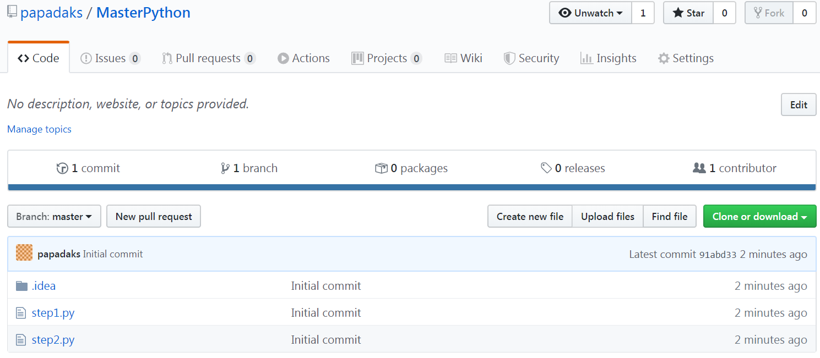Screen dimensions: 820x358
Task: Click Initial commit message in step1.py row
Action: click(x=326, y=313)
